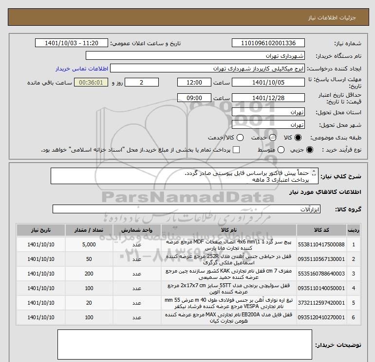Viewport: 375px width, 362px height.
Task: Select the جزیی purchase type radio
Action: coord(309,150)
